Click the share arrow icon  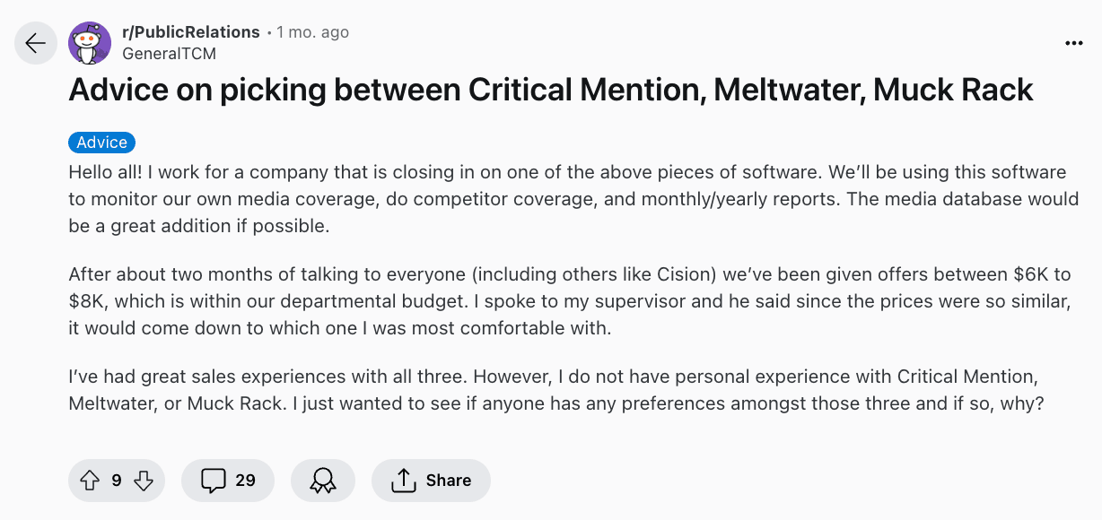click(x=404, y=481)
